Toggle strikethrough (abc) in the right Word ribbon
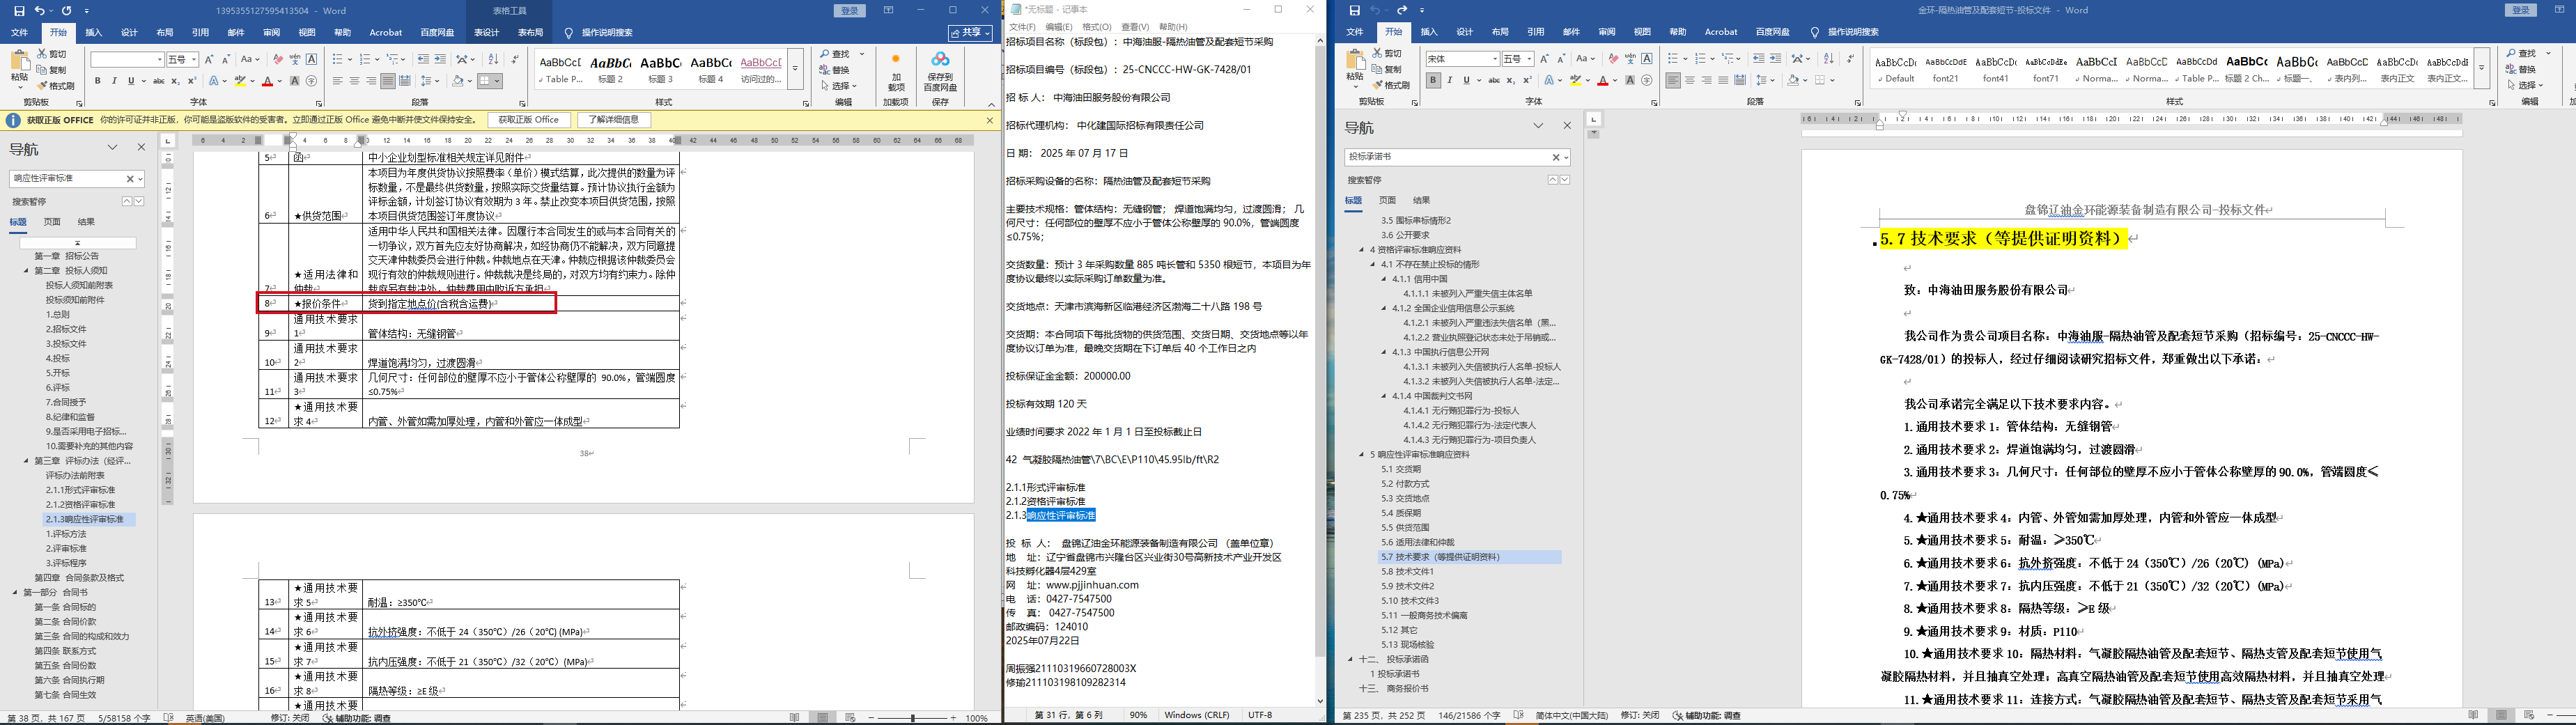This screenshot has height=725, width=2576. point(1494,80)
